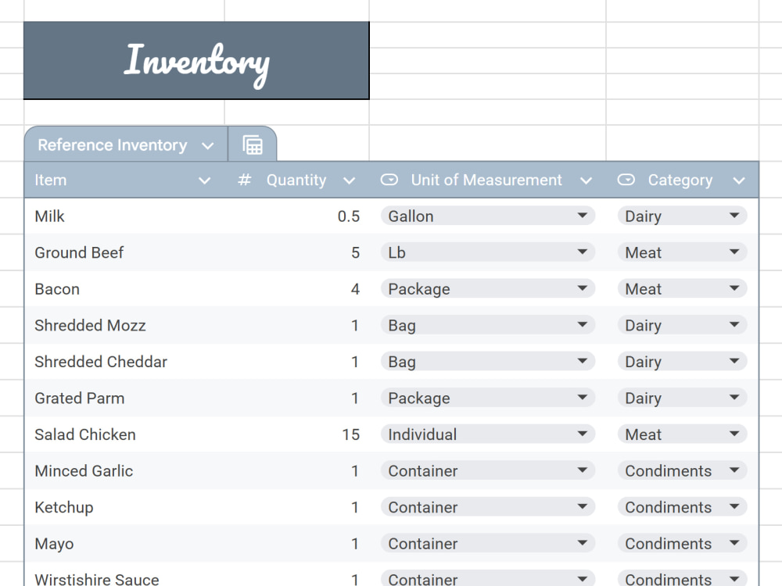Open the Dairy category dropdown for Milk

(682, 216)
